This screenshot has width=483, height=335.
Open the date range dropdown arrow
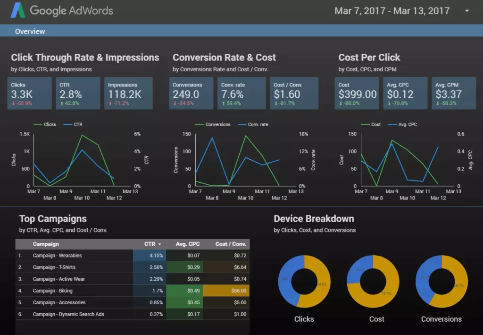(x=467, y=11)
